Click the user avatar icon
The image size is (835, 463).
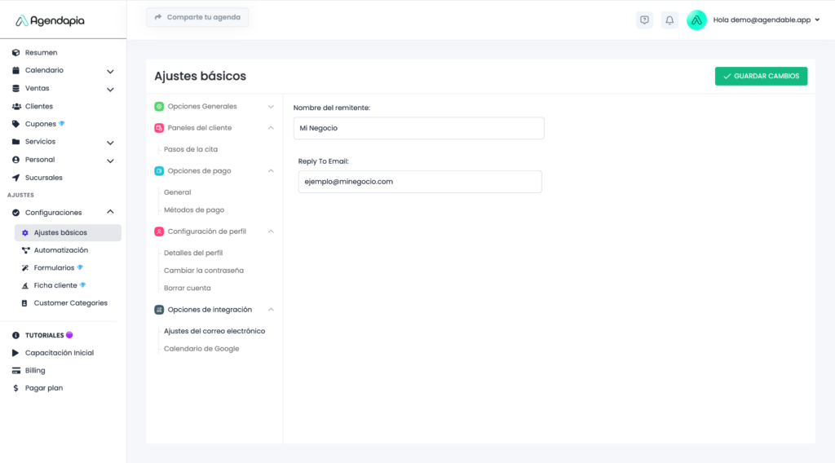pyautogui.click(x=696, y=20)
